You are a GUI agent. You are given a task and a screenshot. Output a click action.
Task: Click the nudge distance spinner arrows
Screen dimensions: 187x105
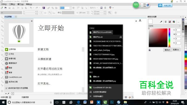88,12
